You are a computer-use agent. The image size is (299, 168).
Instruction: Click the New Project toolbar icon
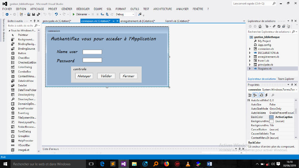[21, 14]
